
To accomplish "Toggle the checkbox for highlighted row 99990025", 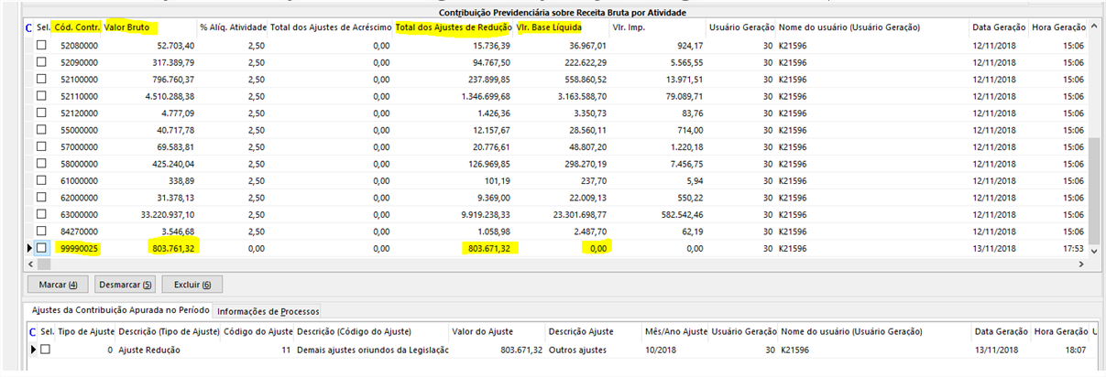I will [x=41, y=248].
